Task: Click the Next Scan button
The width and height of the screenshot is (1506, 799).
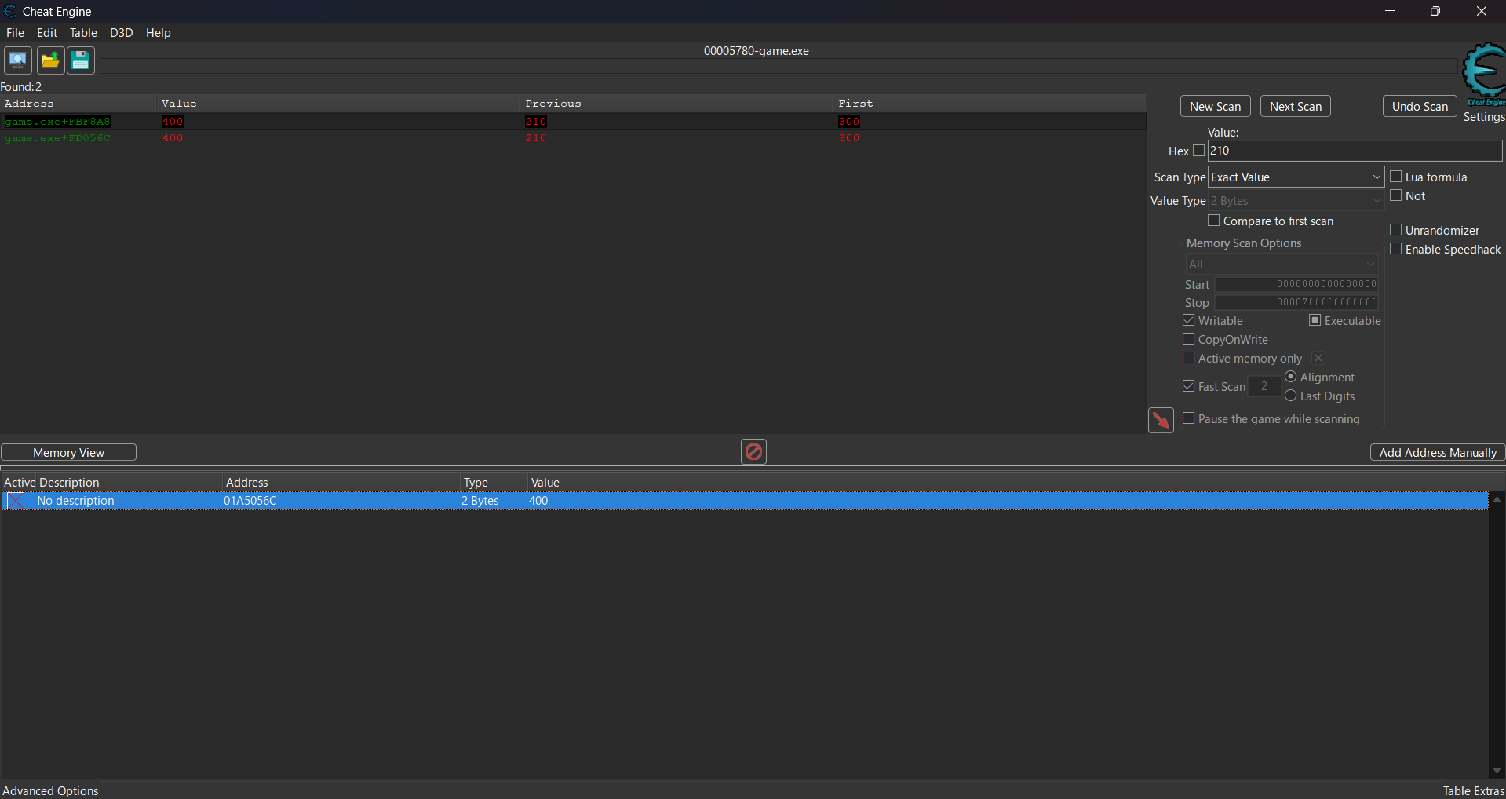Action: coord(1295,107)
